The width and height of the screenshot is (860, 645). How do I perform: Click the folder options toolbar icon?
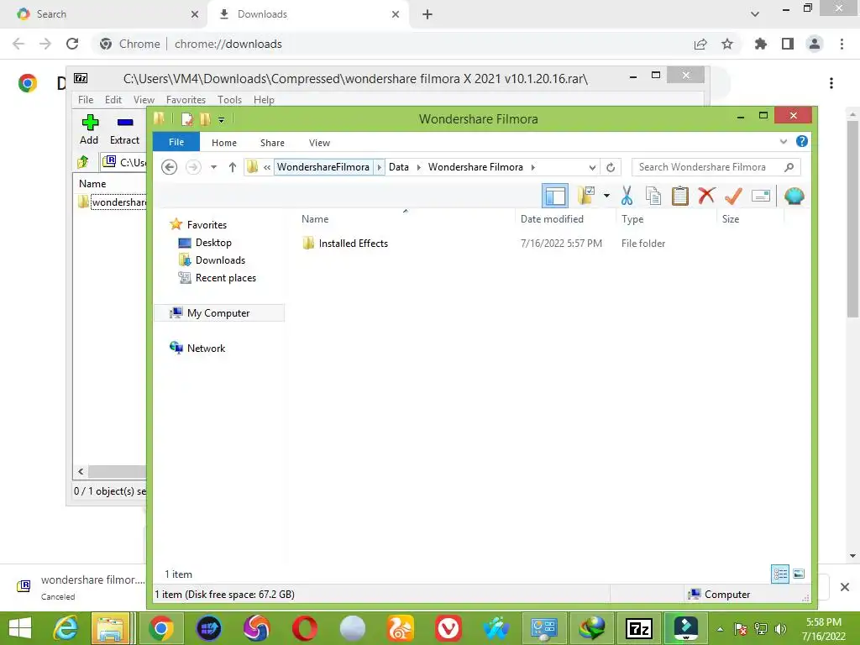(586, 196)
